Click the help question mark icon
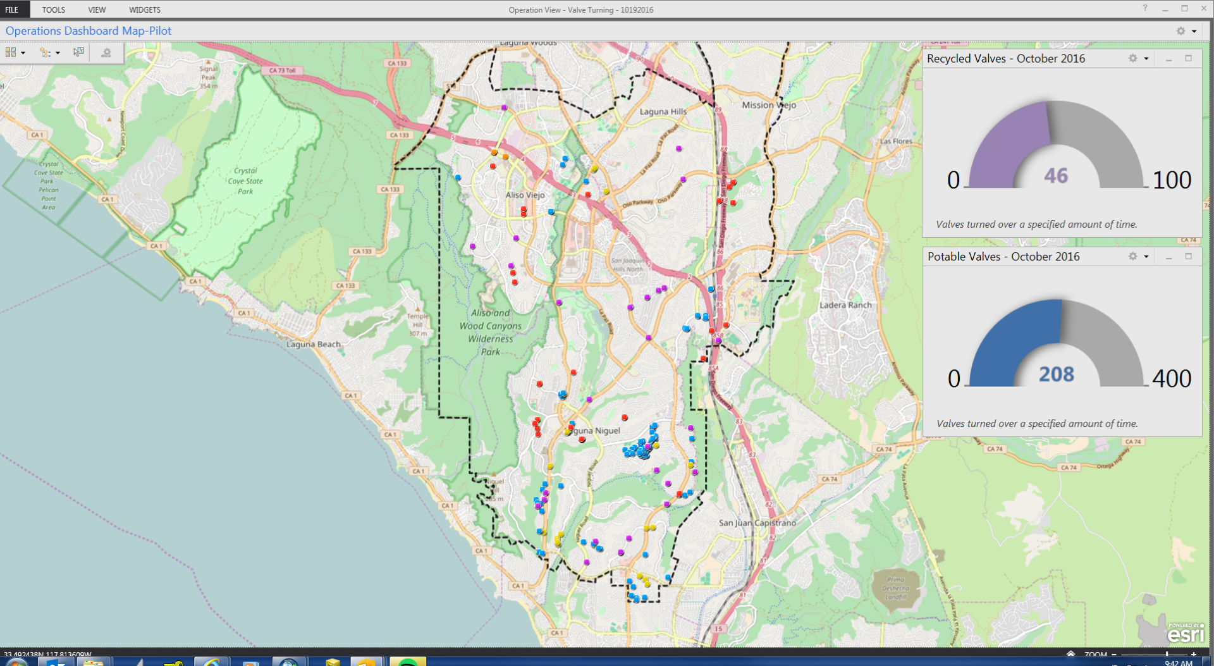The image size is (1214, 666). [1144, 8]
